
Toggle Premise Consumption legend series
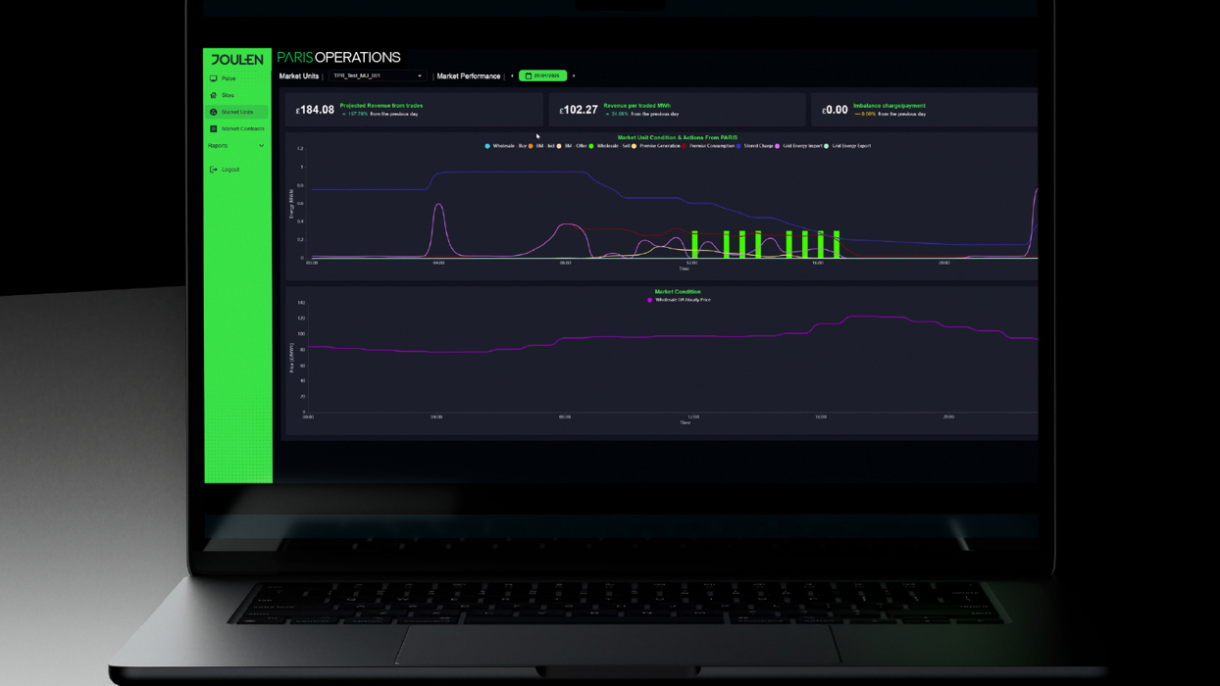708,146
